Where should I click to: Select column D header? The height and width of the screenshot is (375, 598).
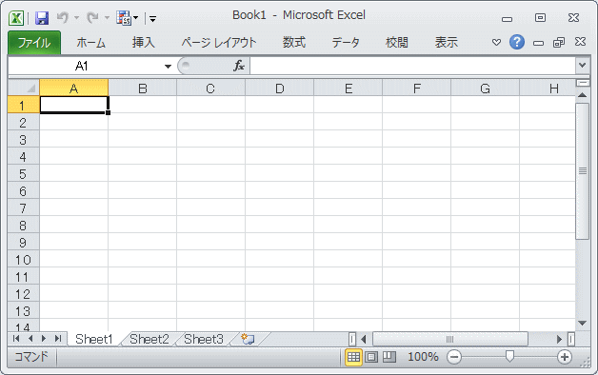pyautogui.click(x=280, y=88)
